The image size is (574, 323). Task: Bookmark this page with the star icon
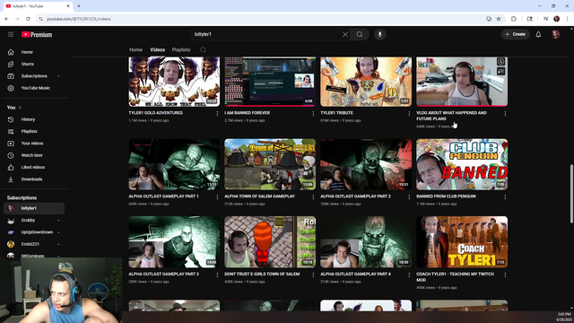(499, 19)
